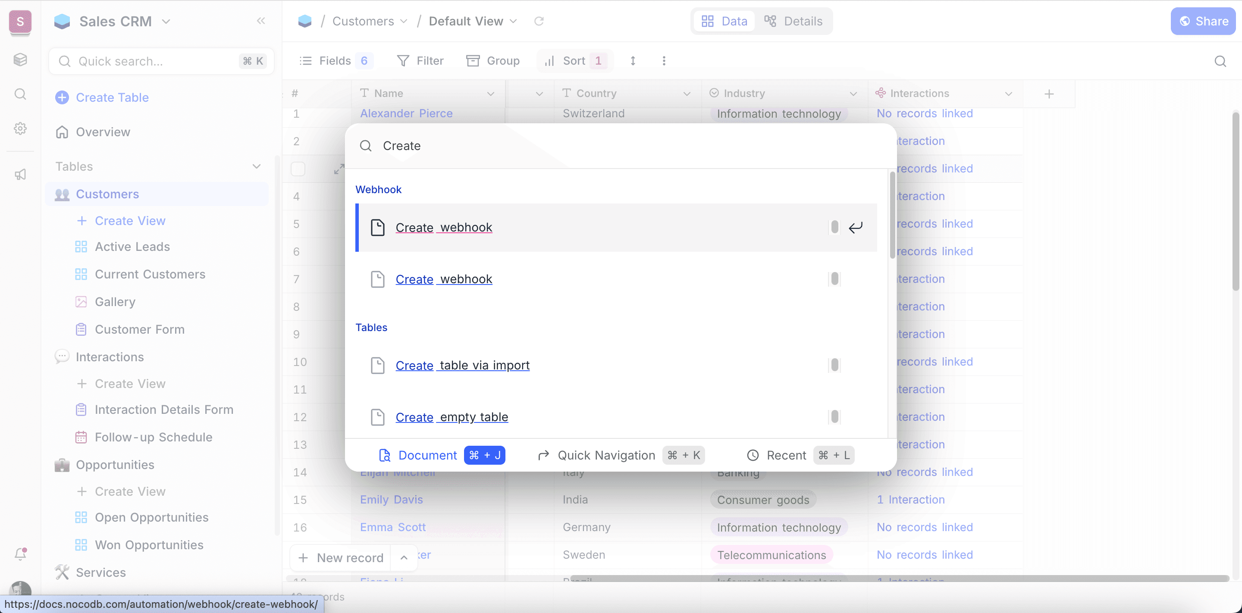1242x613 pixels.
Task: Expand the New record options chevron
Action: pyautogui.click(x=404, y=557)
